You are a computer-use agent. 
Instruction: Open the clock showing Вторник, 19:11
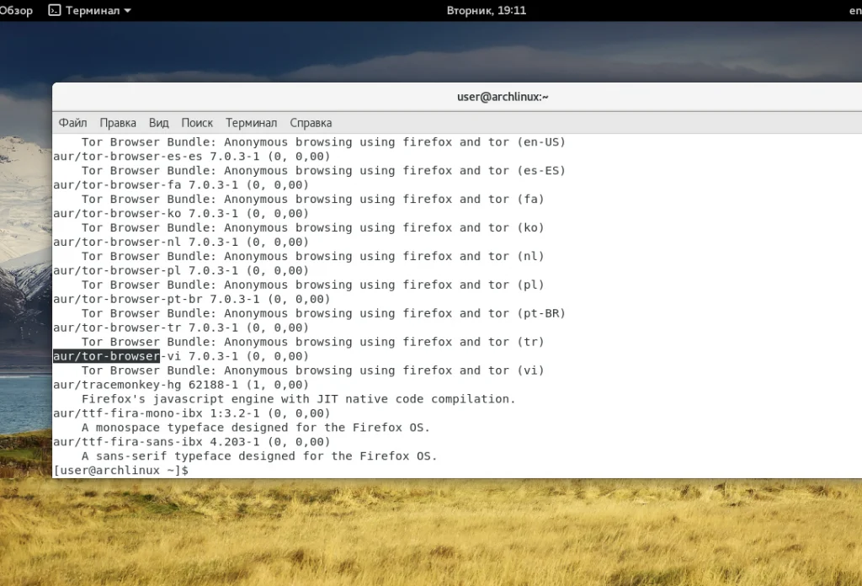486,10
